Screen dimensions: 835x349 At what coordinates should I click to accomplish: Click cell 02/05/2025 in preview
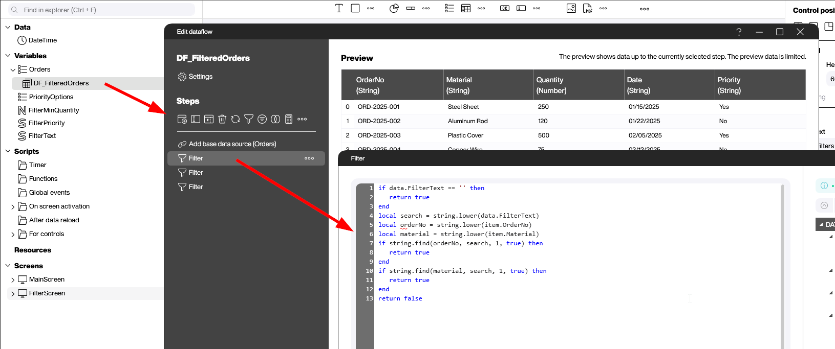click(645, 135)
